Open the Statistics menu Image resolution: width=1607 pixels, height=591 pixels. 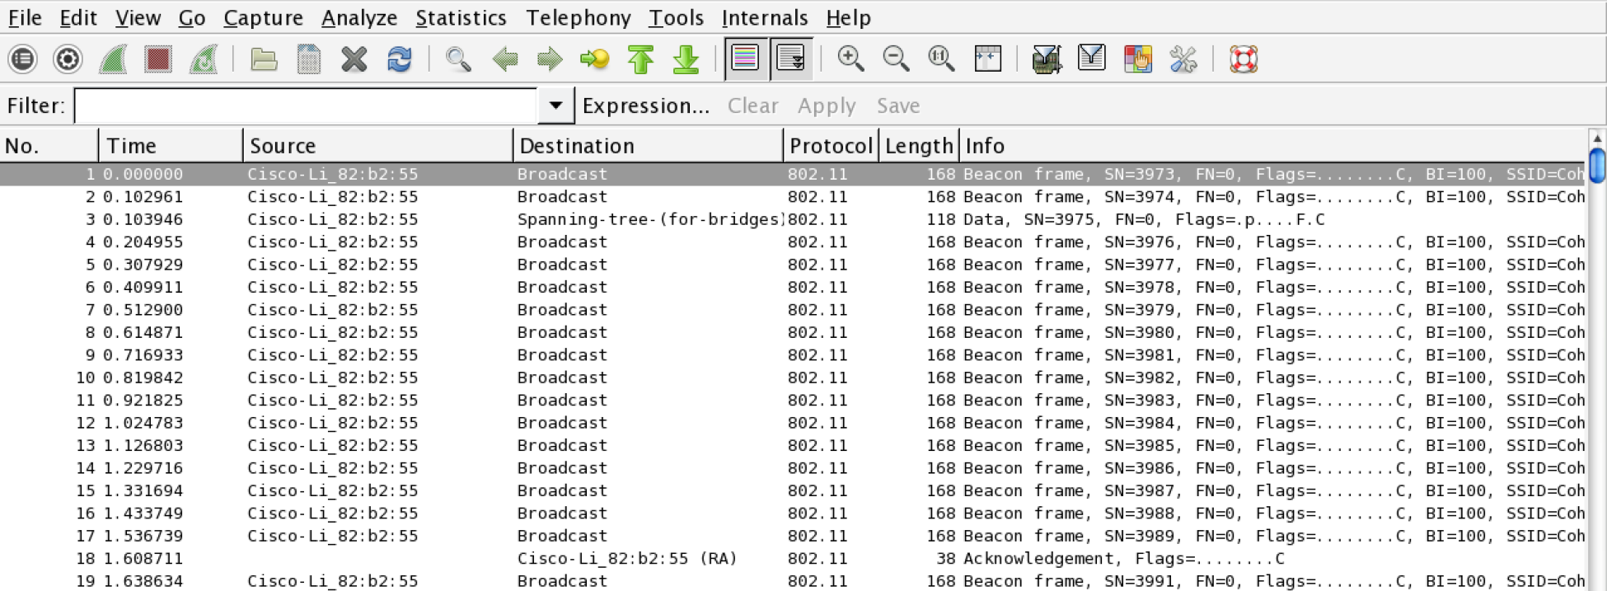461,17
